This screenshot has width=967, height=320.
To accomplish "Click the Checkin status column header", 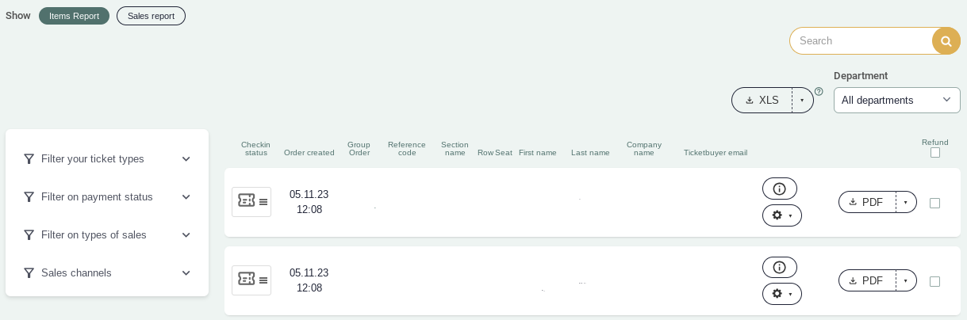I will point(255,148).
